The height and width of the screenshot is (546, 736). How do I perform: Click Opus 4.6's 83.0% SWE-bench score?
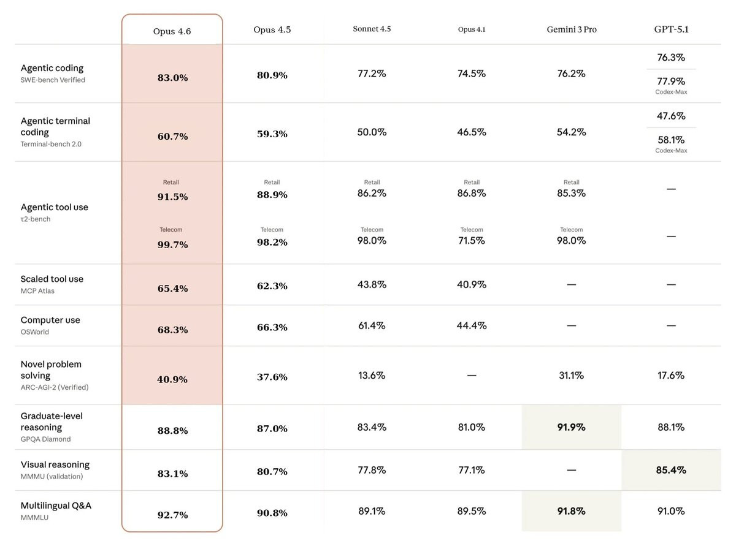pos(172,78)
